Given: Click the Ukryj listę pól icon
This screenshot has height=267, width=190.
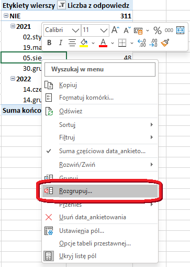Looking at the screenshot, I should click(x=49, y=256).
